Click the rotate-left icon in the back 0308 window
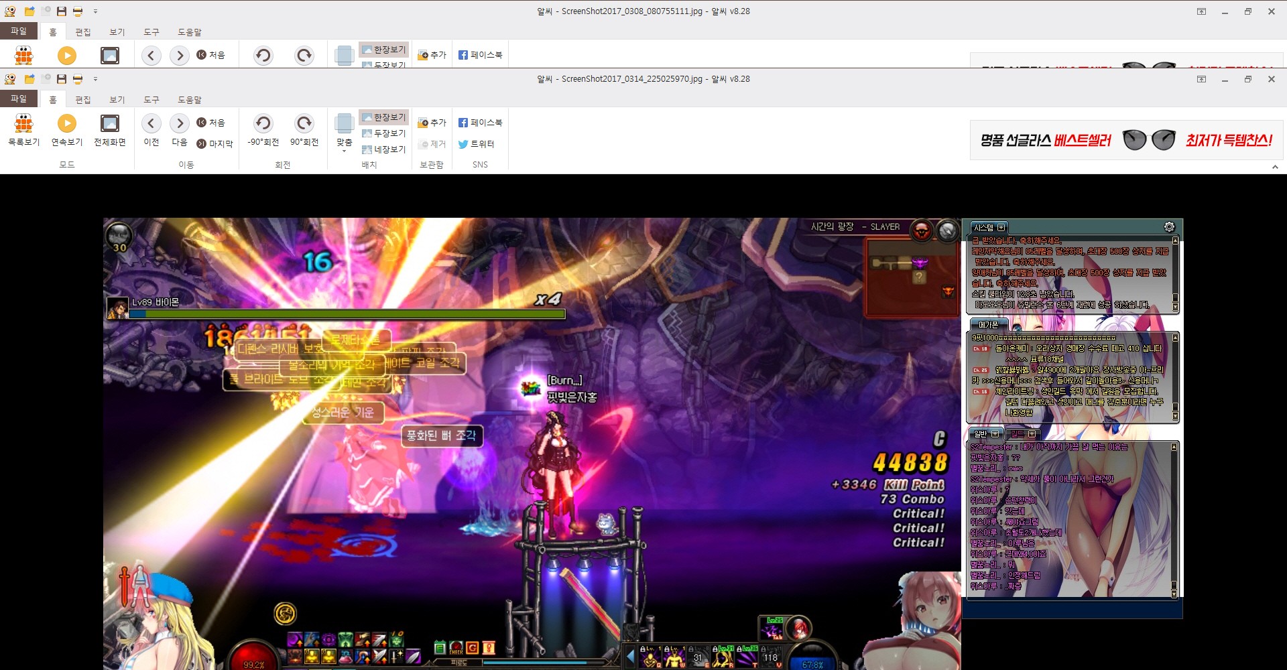The height and width of the screenshot is (670, 1287). pos(263,56)
